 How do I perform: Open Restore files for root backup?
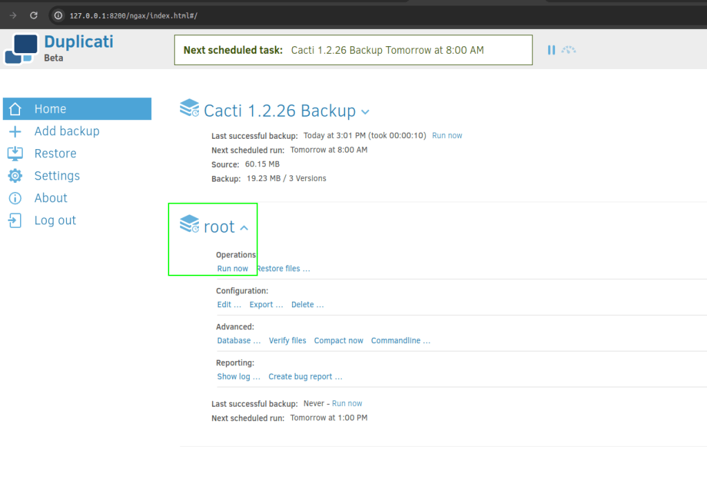tap(284, 269)
